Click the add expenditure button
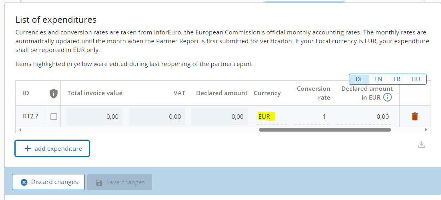 [x=52, y=148]
